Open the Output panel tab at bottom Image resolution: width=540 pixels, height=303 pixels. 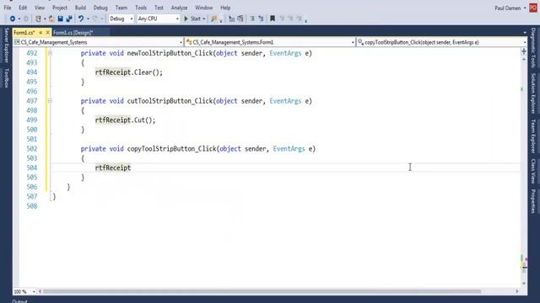(x=19, y=301)
